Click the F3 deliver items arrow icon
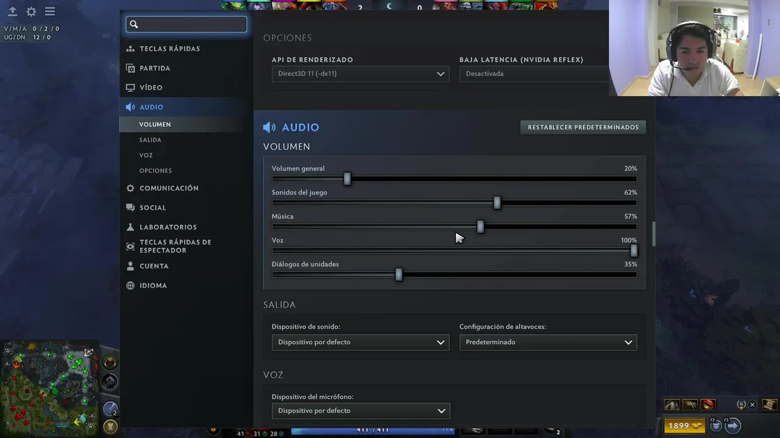The image size is (780, 438). [x=734, y=425]
